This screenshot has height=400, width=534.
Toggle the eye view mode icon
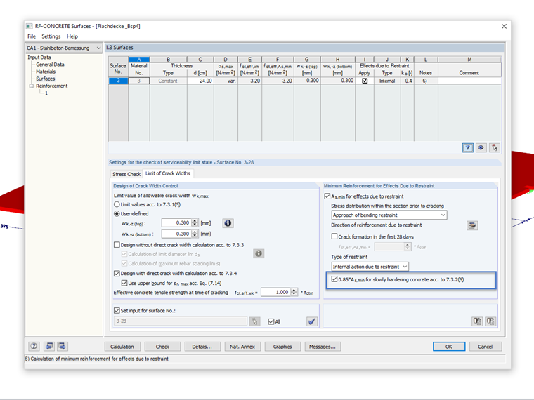click(x=481, y=147)
